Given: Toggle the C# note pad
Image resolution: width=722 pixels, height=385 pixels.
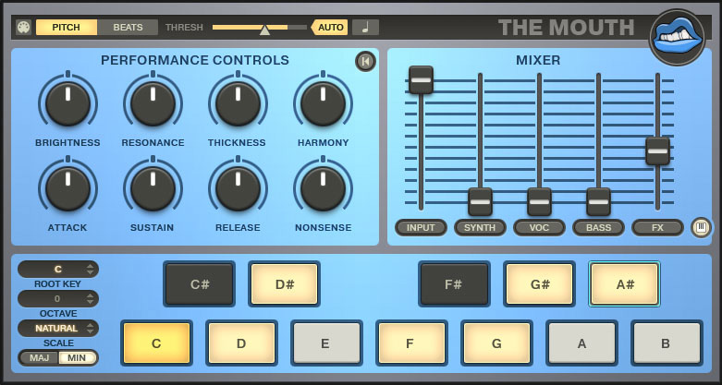Looking at the screenshot, I should click(200, 284).
